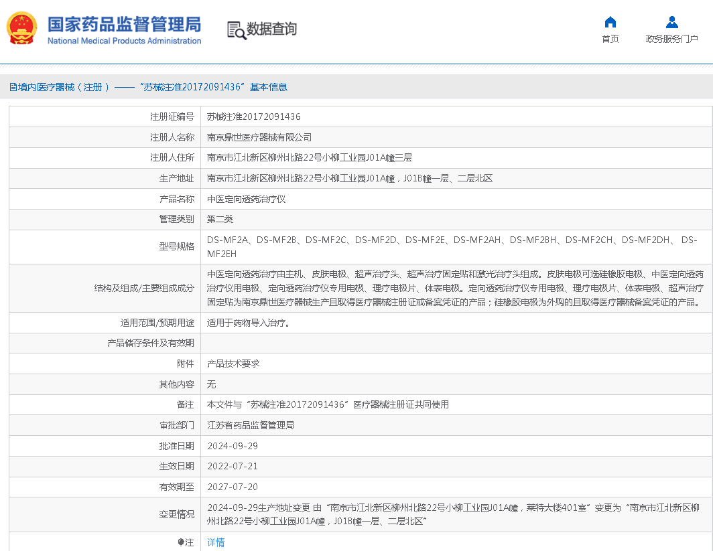Select the registration number value 苏械注准20172091436
Image resolution: width=713 pixels, height=551 pixels.
(x=253, y=116)
